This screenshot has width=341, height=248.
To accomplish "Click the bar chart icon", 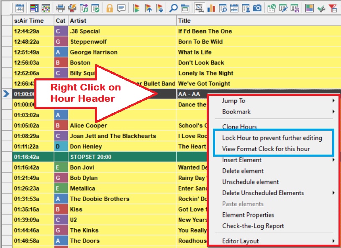I will pos(211,8).
